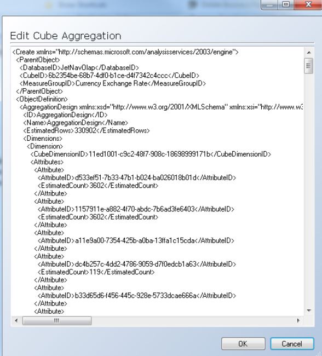322x356 pixels.
Task: Click the MeasureGroupID Currency Exchange Rate line
Action: [113, 83]
